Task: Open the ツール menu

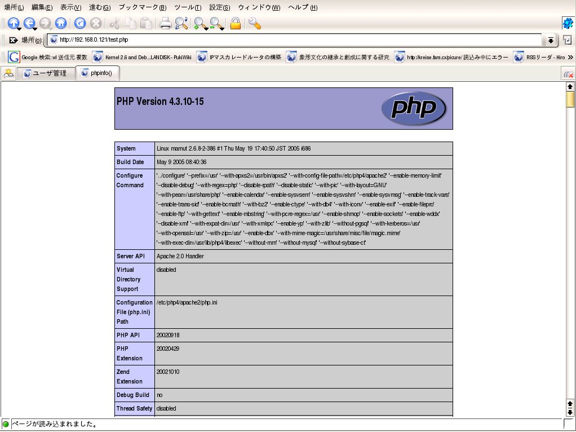Action: click(x=188, y=7)
